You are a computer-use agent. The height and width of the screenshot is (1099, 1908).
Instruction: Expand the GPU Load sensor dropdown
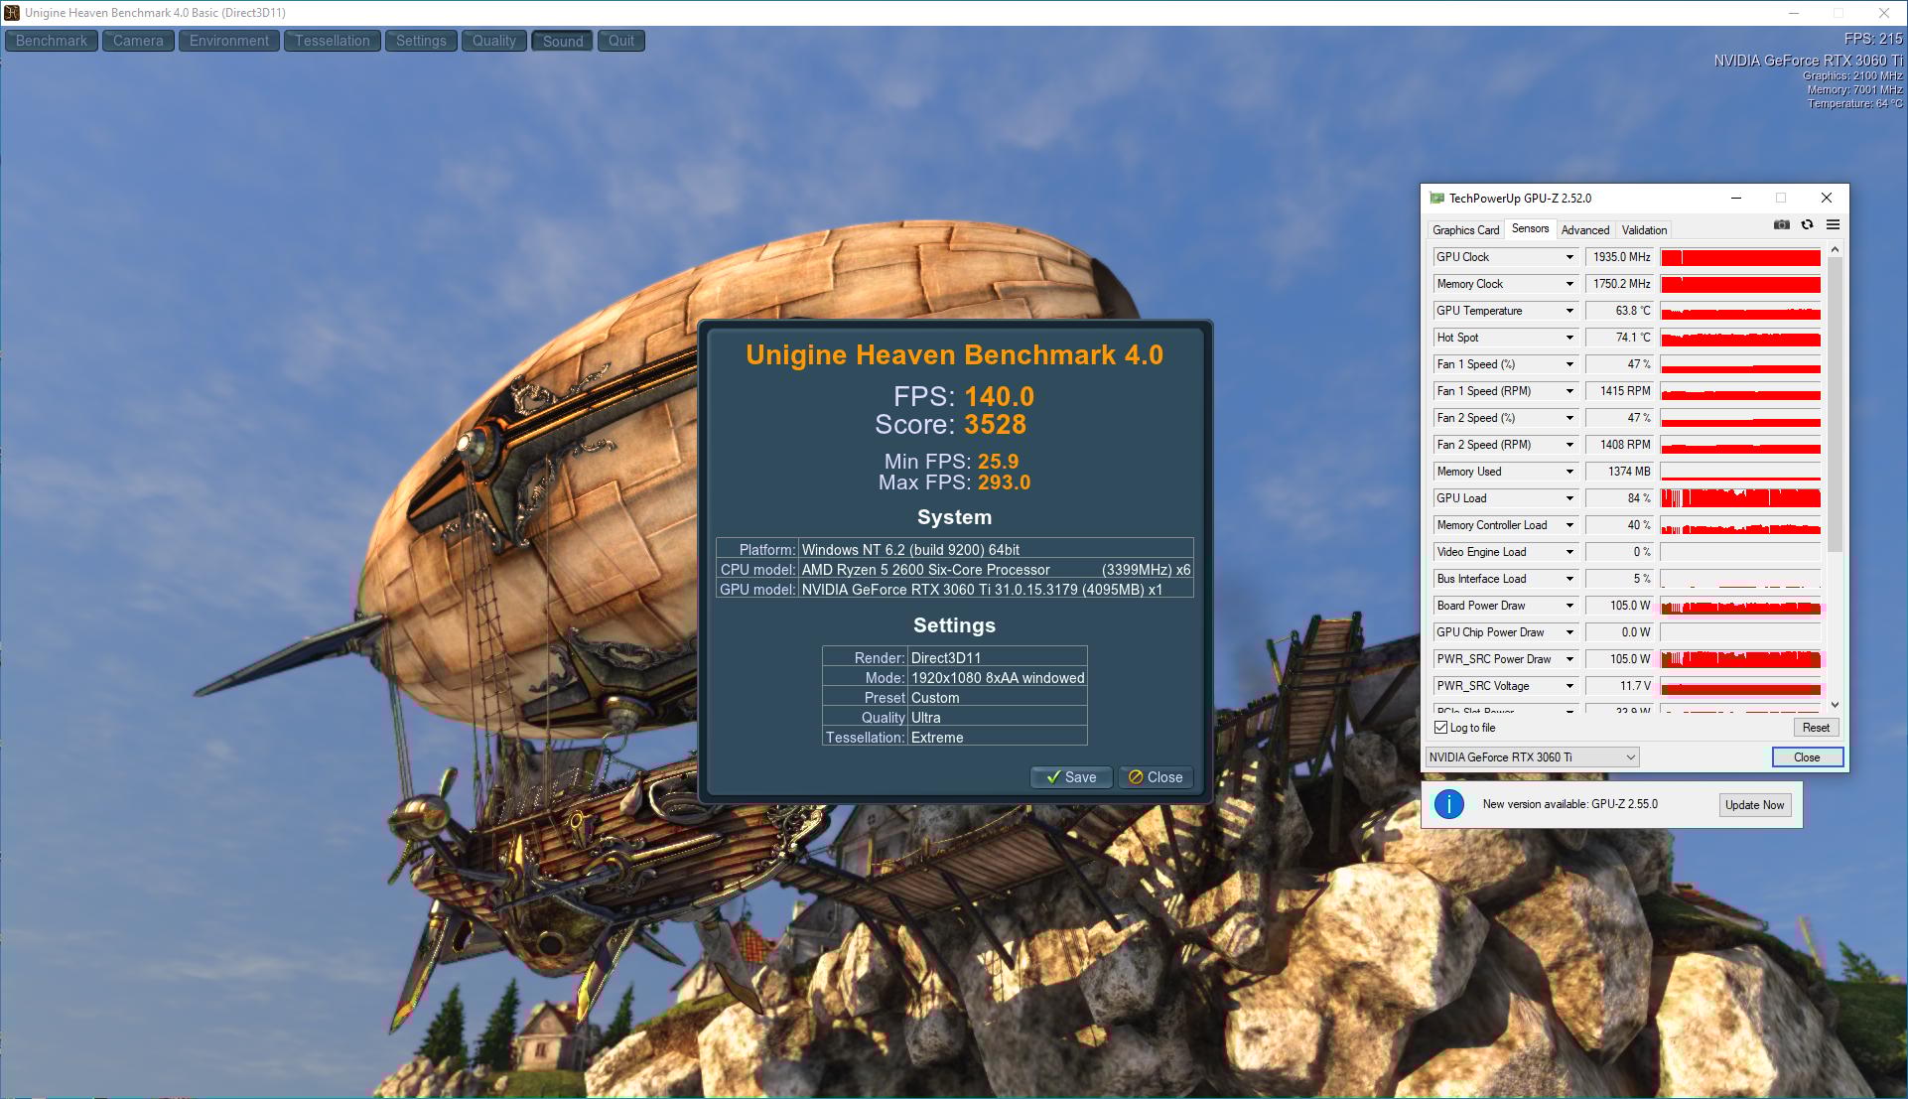pyautogui.click(x=1569, y=498)
